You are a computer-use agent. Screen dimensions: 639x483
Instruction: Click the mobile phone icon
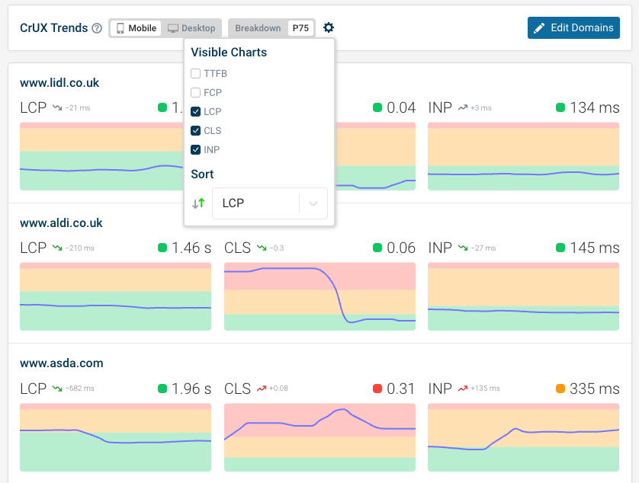coord(120,28)
